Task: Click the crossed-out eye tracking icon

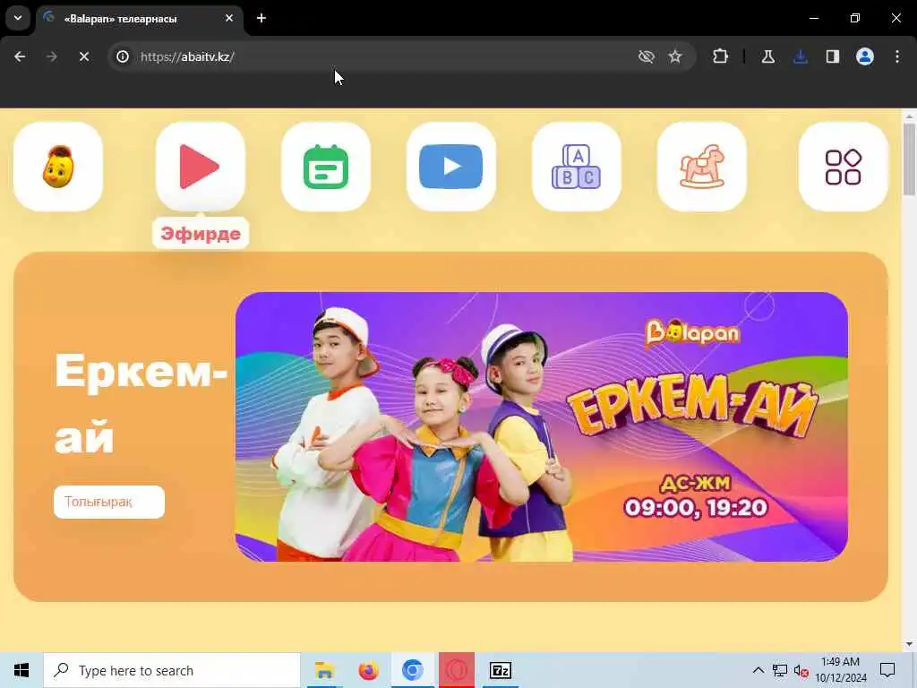Action: point(647,56)
